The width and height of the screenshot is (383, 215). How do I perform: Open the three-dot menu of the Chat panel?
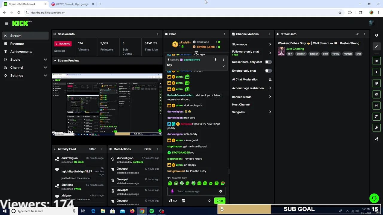tap(224, 34)
